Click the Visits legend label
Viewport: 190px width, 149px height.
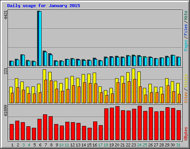pyautogui.click(x=186, y=81)
